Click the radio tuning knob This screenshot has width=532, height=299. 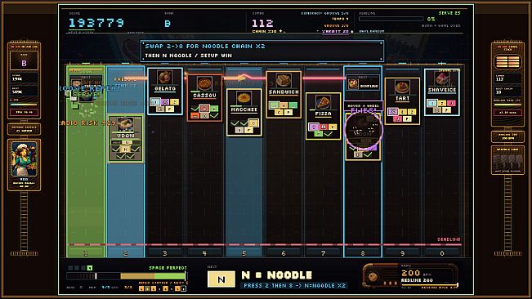[373, 276]
